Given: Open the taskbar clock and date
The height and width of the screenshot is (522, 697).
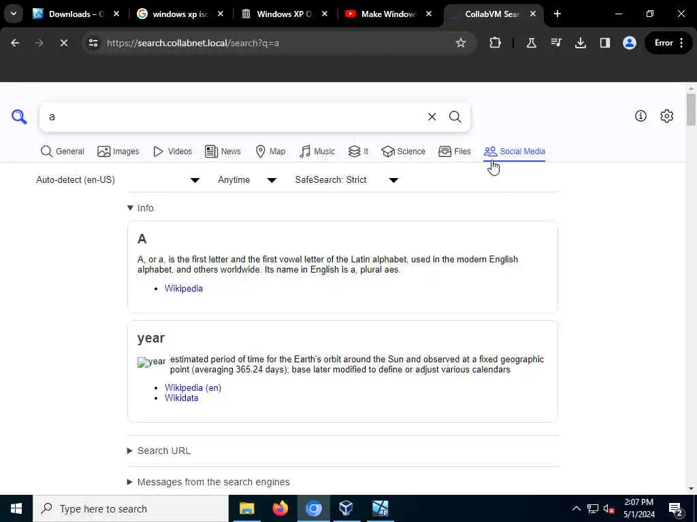Looking at the screenshot, I should coord(638,508).
